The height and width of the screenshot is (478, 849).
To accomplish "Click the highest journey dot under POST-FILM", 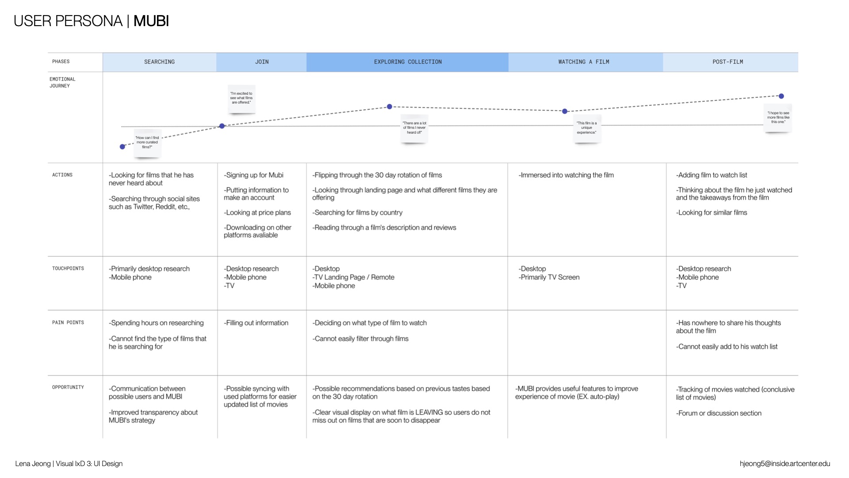I will coord(781,96).
